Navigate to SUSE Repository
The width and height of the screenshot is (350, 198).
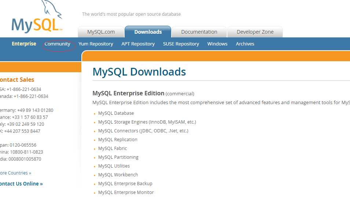pyautogui.click(x=181, y=44)
